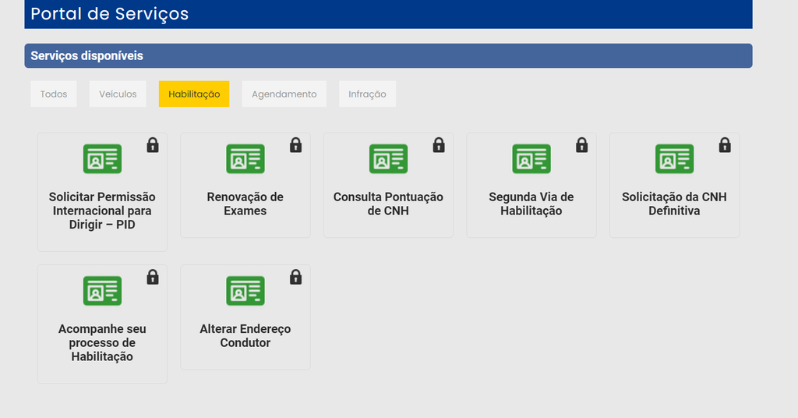Click the padlock icon on the Alterar Endereço Condutor card

point(295,277)
